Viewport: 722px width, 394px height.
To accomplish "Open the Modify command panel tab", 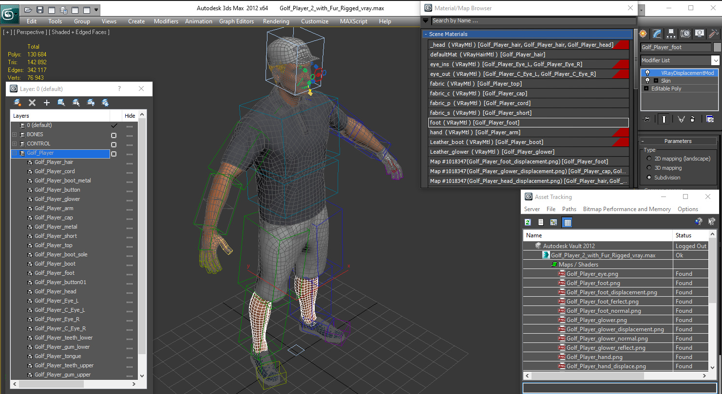I will coord(657,34).
